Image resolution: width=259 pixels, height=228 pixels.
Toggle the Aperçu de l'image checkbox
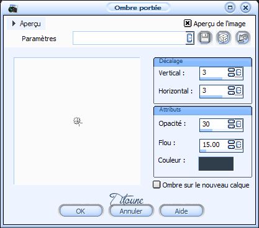coord(188,23)
